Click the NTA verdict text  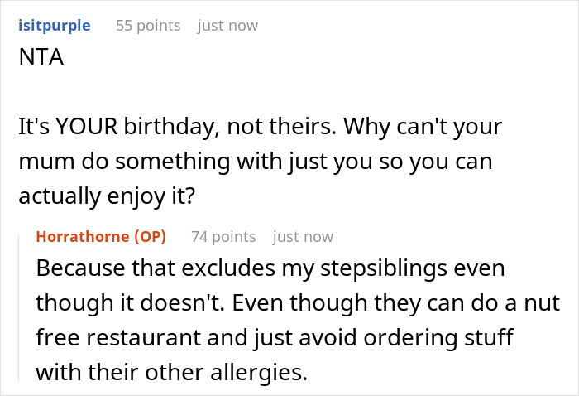coord(36,60)
